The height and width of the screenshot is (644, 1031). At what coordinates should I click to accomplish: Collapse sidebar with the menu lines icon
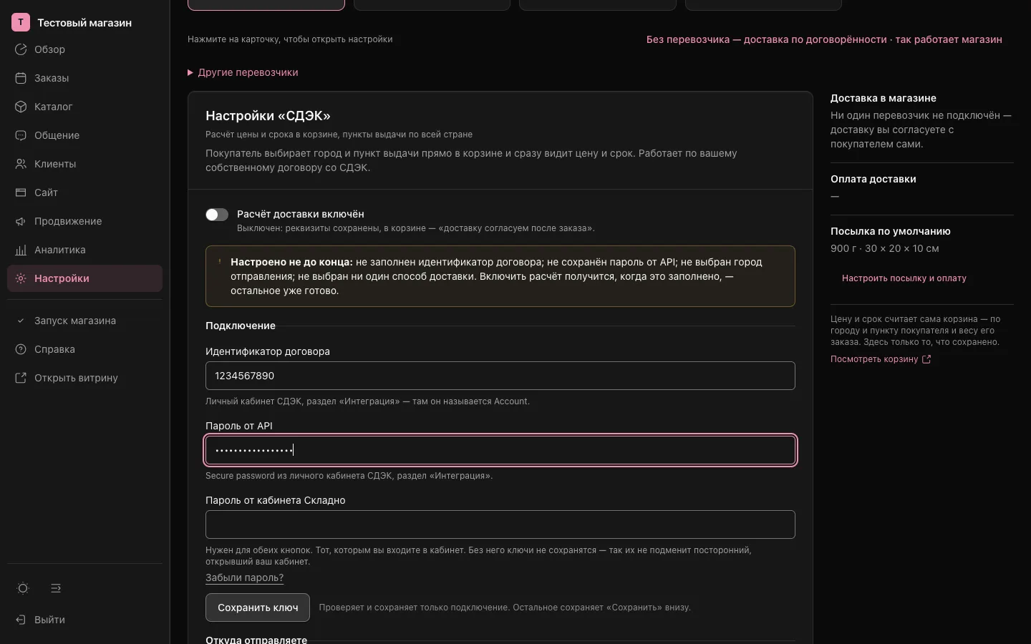point(56,588)
